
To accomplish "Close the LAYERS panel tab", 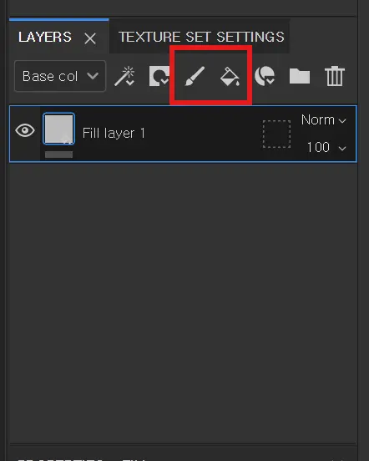I will (x=90, y=38).
